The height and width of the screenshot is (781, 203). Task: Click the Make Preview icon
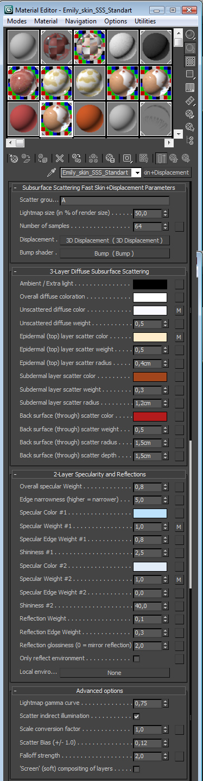[191, 101]
